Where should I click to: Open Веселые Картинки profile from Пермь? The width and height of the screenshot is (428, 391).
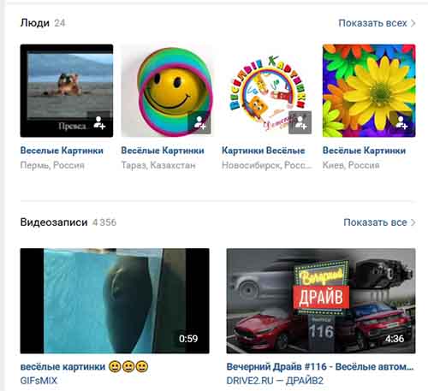click(x=62, y=151)
